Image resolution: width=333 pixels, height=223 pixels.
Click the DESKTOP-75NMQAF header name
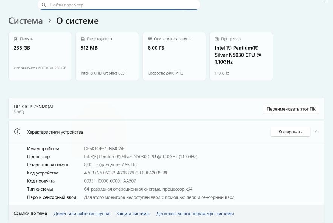click(34, 107)
